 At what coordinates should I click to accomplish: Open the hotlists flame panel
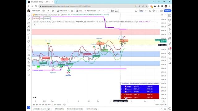point(170,34)
